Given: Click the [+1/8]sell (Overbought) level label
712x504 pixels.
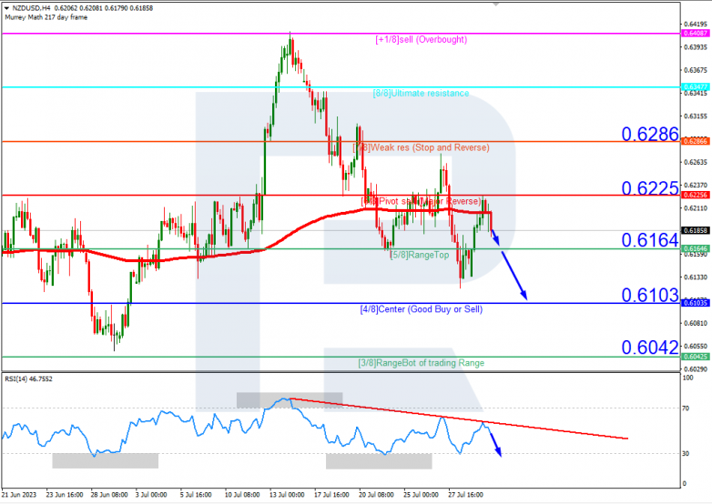Looking at the screenshot, I should pos(422,39).
